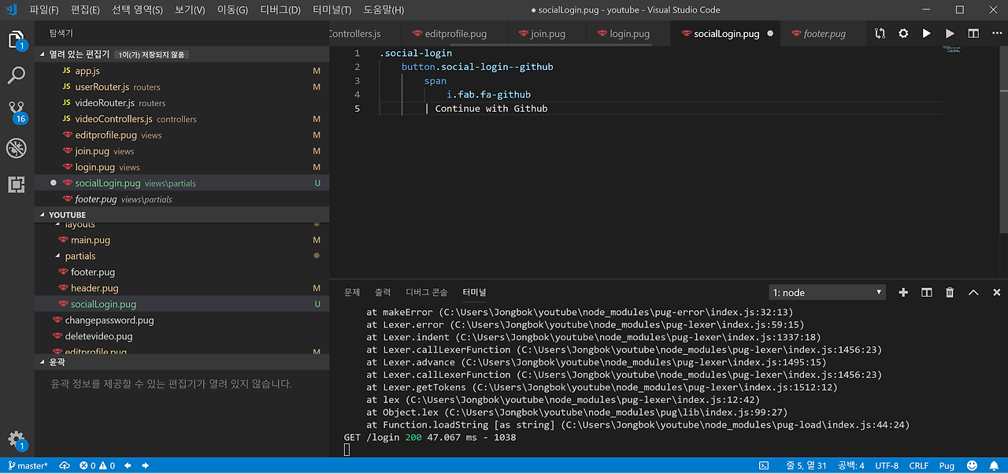Open the Search view in activity bar

[17, 76]
